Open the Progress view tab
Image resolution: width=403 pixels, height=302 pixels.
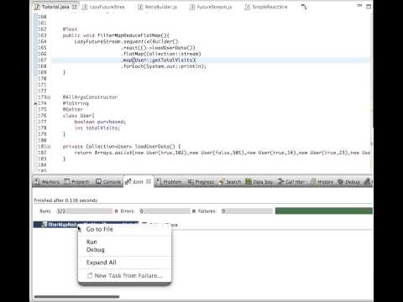(201, 182)
